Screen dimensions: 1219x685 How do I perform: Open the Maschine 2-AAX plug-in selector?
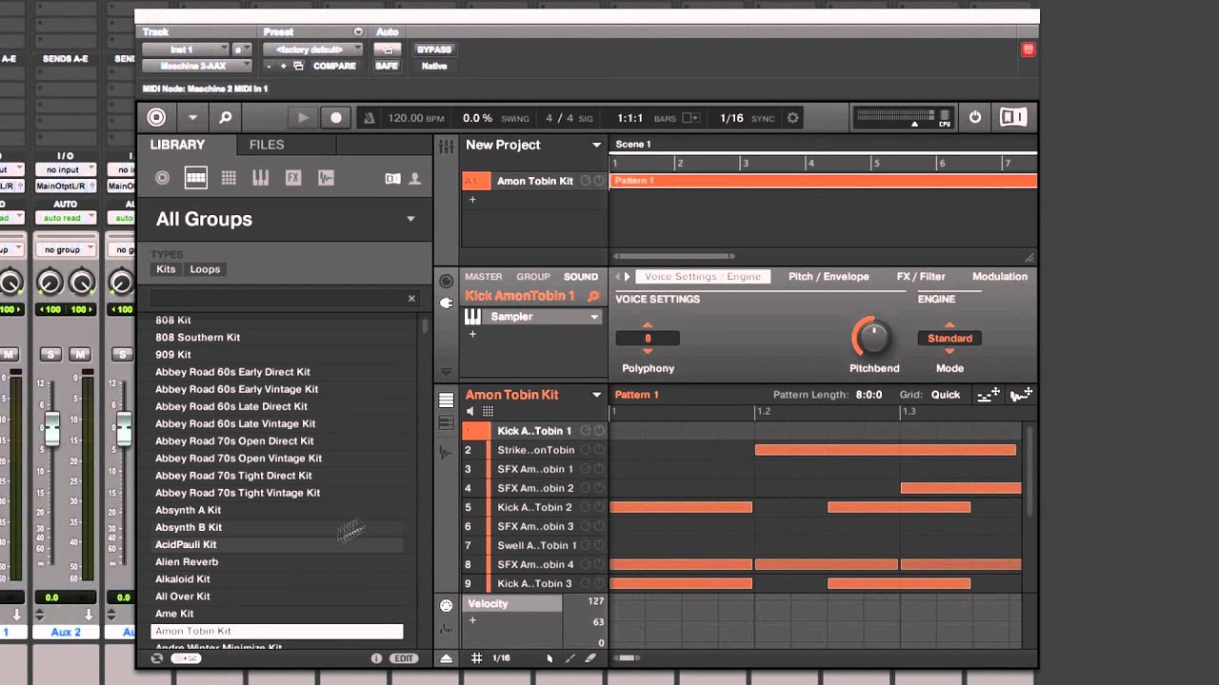197,66
